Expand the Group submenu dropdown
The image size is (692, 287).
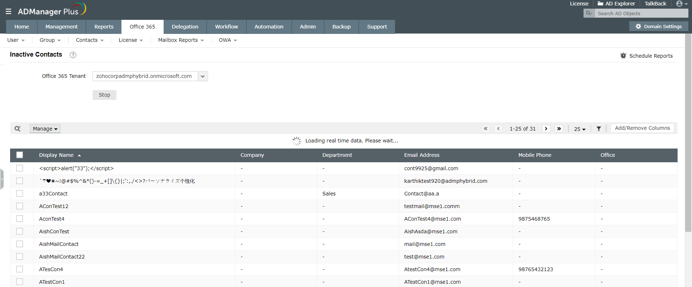pos(50,40)
